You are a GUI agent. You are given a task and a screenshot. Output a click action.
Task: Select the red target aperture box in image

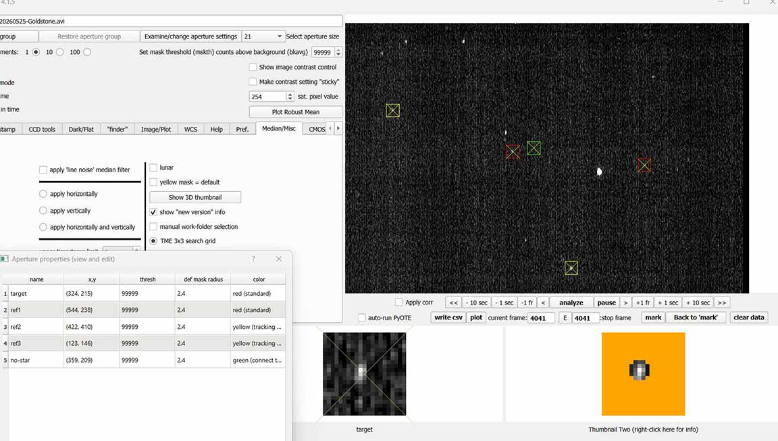coord(513,151)
